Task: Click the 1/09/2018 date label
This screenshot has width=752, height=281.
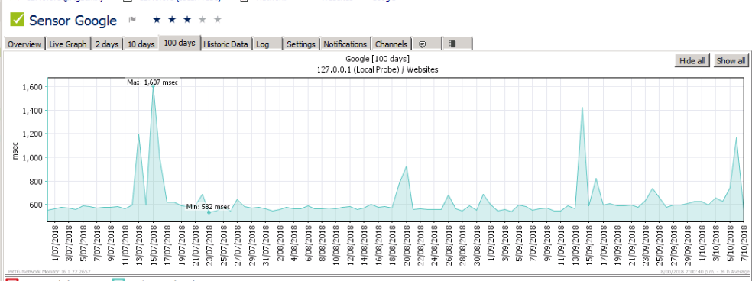Action: pyautogui.click(x=491, y=244)
